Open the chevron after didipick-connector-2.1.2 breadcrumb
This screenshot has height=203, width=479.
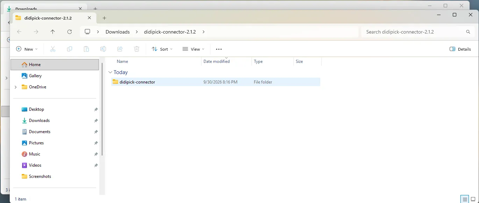point(203,32)
